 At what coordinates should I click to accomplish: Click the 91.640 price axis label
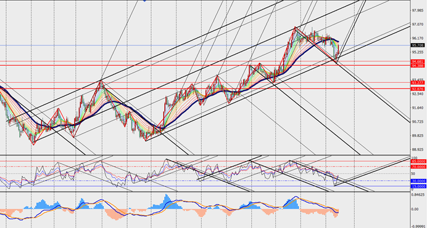tap(418, 108)
